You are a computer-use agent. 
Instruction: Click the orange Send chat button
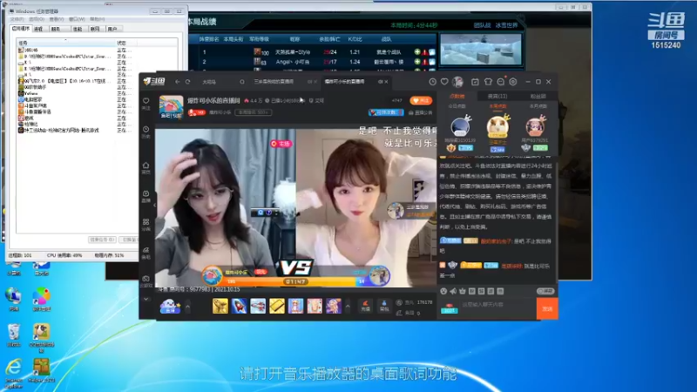click(547, 308)
